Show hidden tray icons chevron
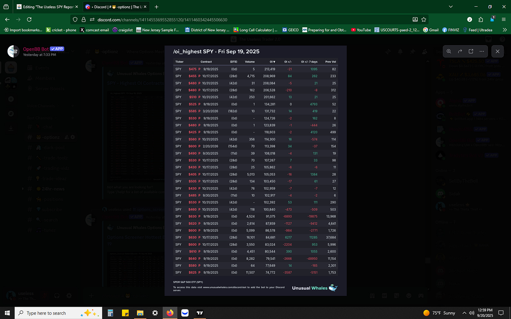 click(464, 313)
